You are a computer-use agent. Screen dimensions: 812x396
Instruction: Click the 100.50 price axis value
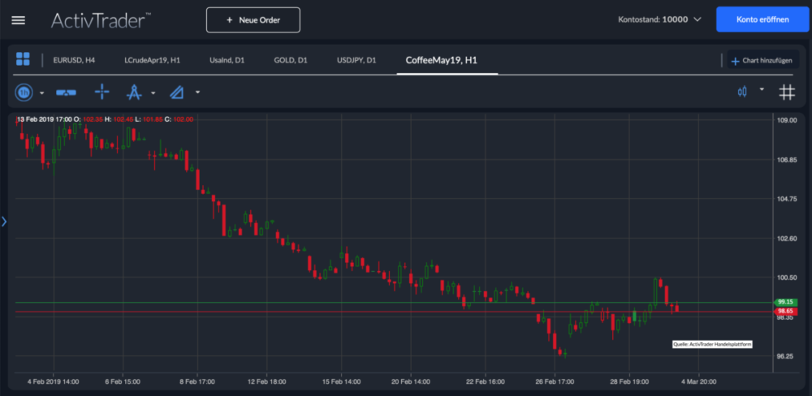pyautogui.click(x=787, y=278)
